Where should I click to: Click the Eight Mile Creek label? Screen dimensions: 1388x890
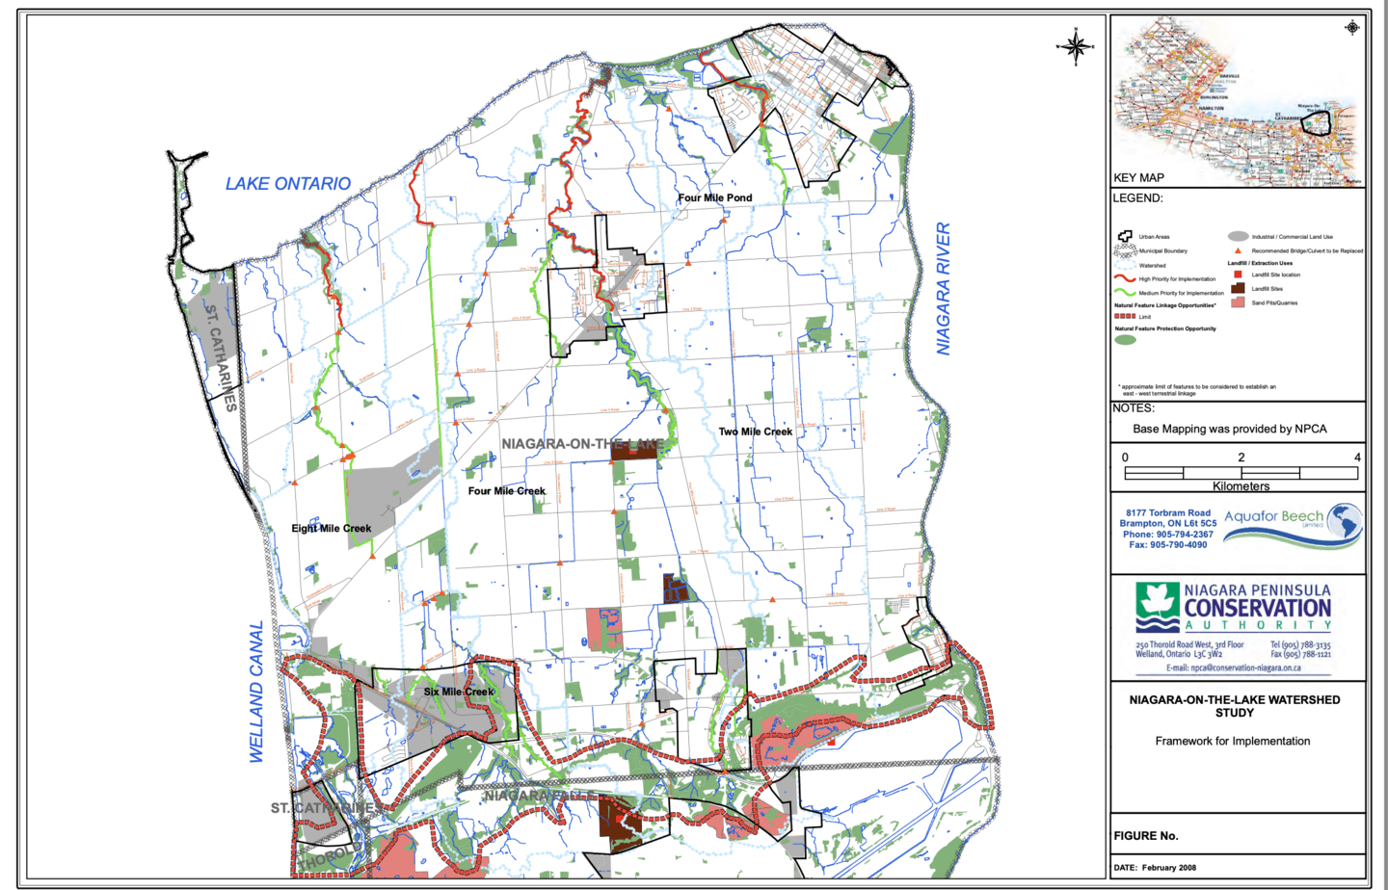pyautogui.click(x=332, y=529)
